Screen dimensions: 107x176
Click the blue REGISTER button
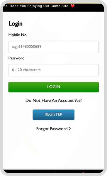(53, 115)
